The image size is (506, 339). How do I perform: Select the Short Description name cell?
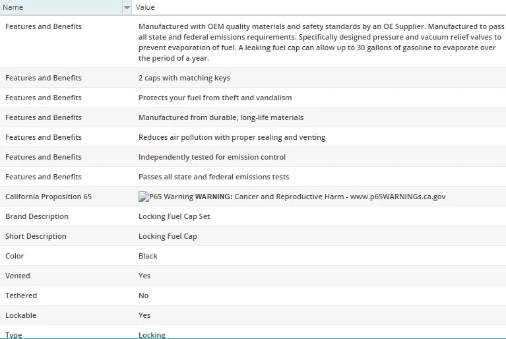[36, 236]
